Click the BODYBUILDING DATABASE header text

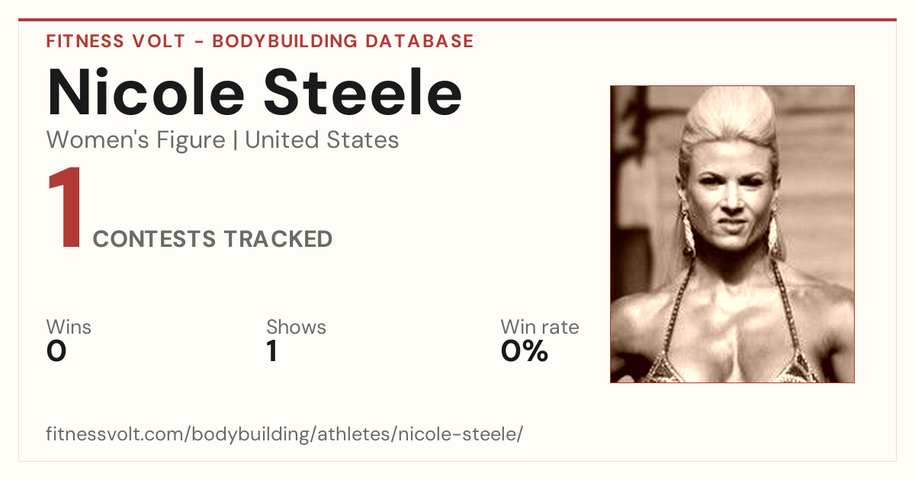tap(343, 41)
